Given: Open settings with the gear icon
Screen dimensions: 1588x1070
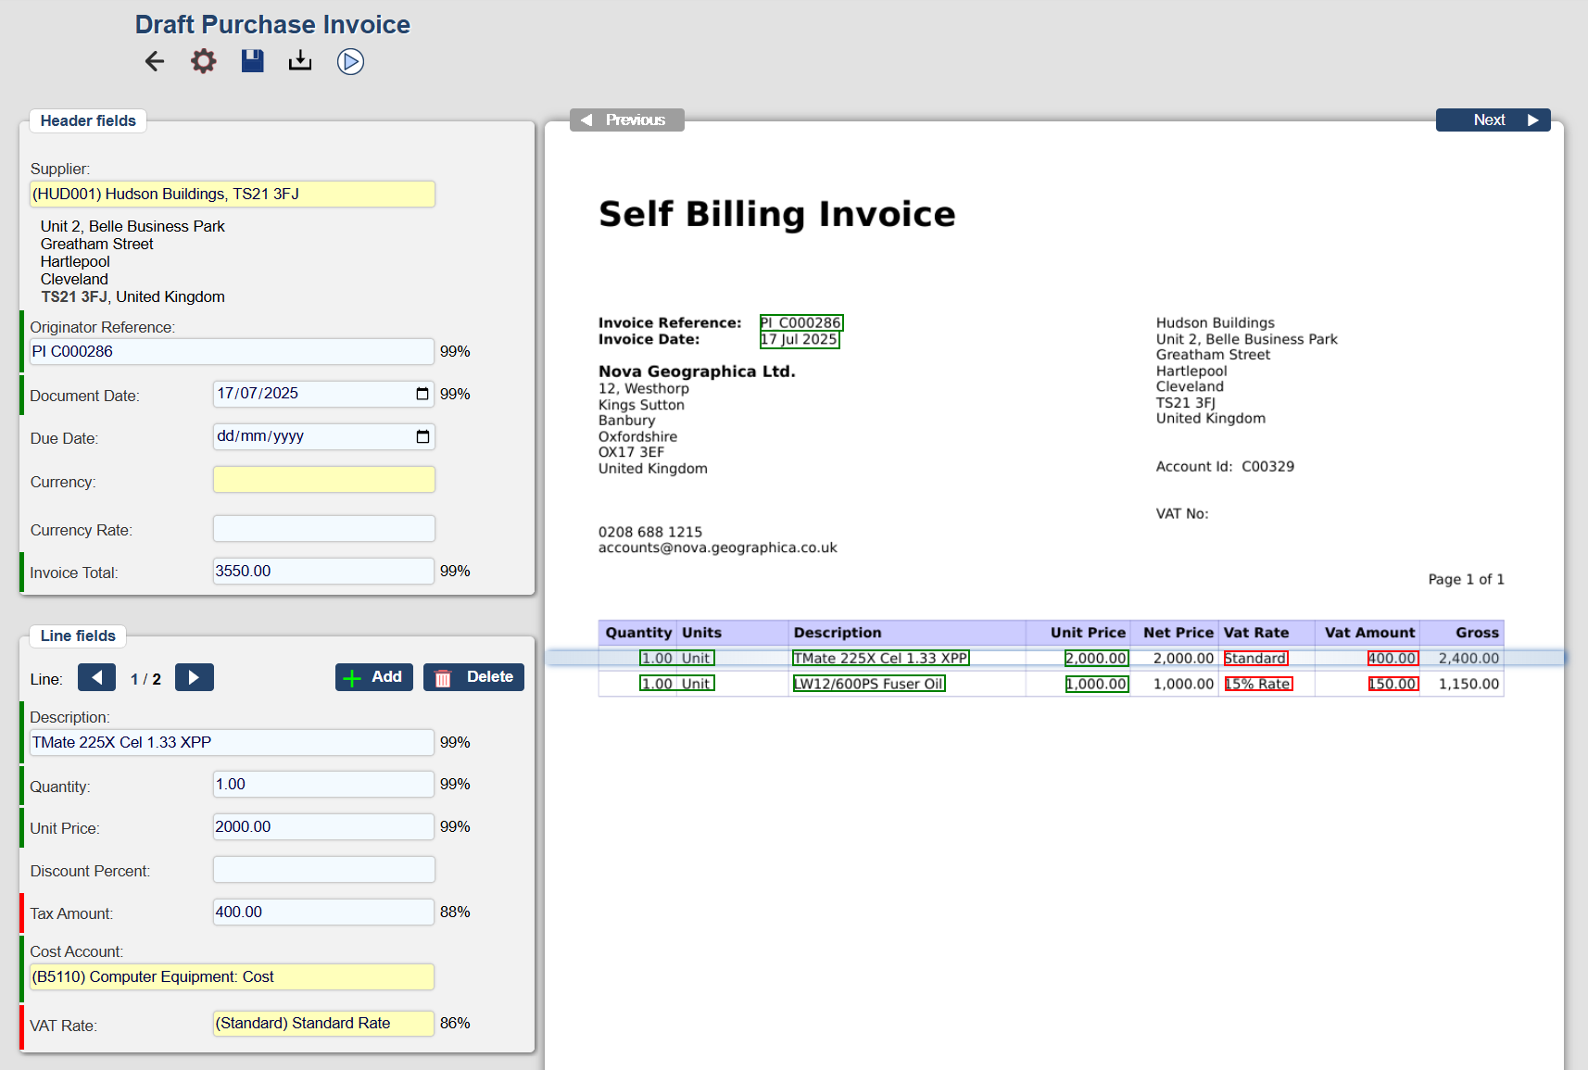Looking at the screenshot, I should point(204,62).
